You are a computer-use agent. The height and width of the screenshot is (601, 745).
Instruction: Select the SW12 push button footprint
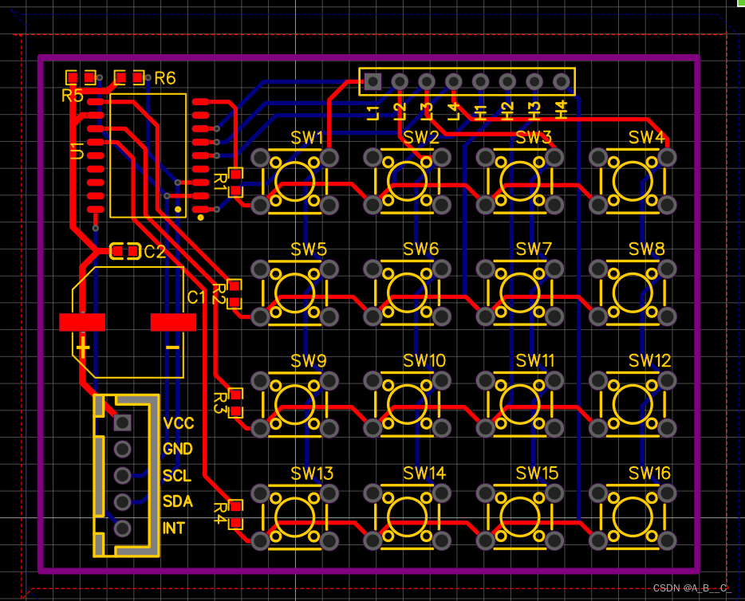click(633, 404)
